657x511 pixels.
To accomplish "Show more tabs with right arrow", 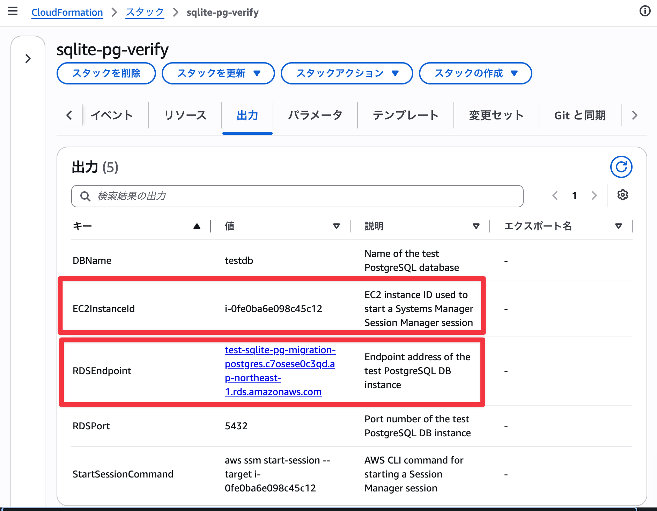I will [x=634, y=115].
